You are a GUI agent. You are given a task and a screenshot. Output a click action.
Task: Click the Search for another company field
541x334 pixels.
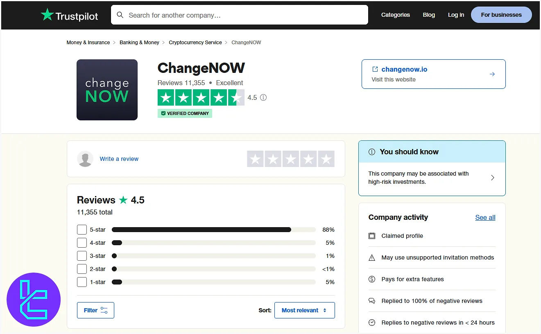(240, 15)
